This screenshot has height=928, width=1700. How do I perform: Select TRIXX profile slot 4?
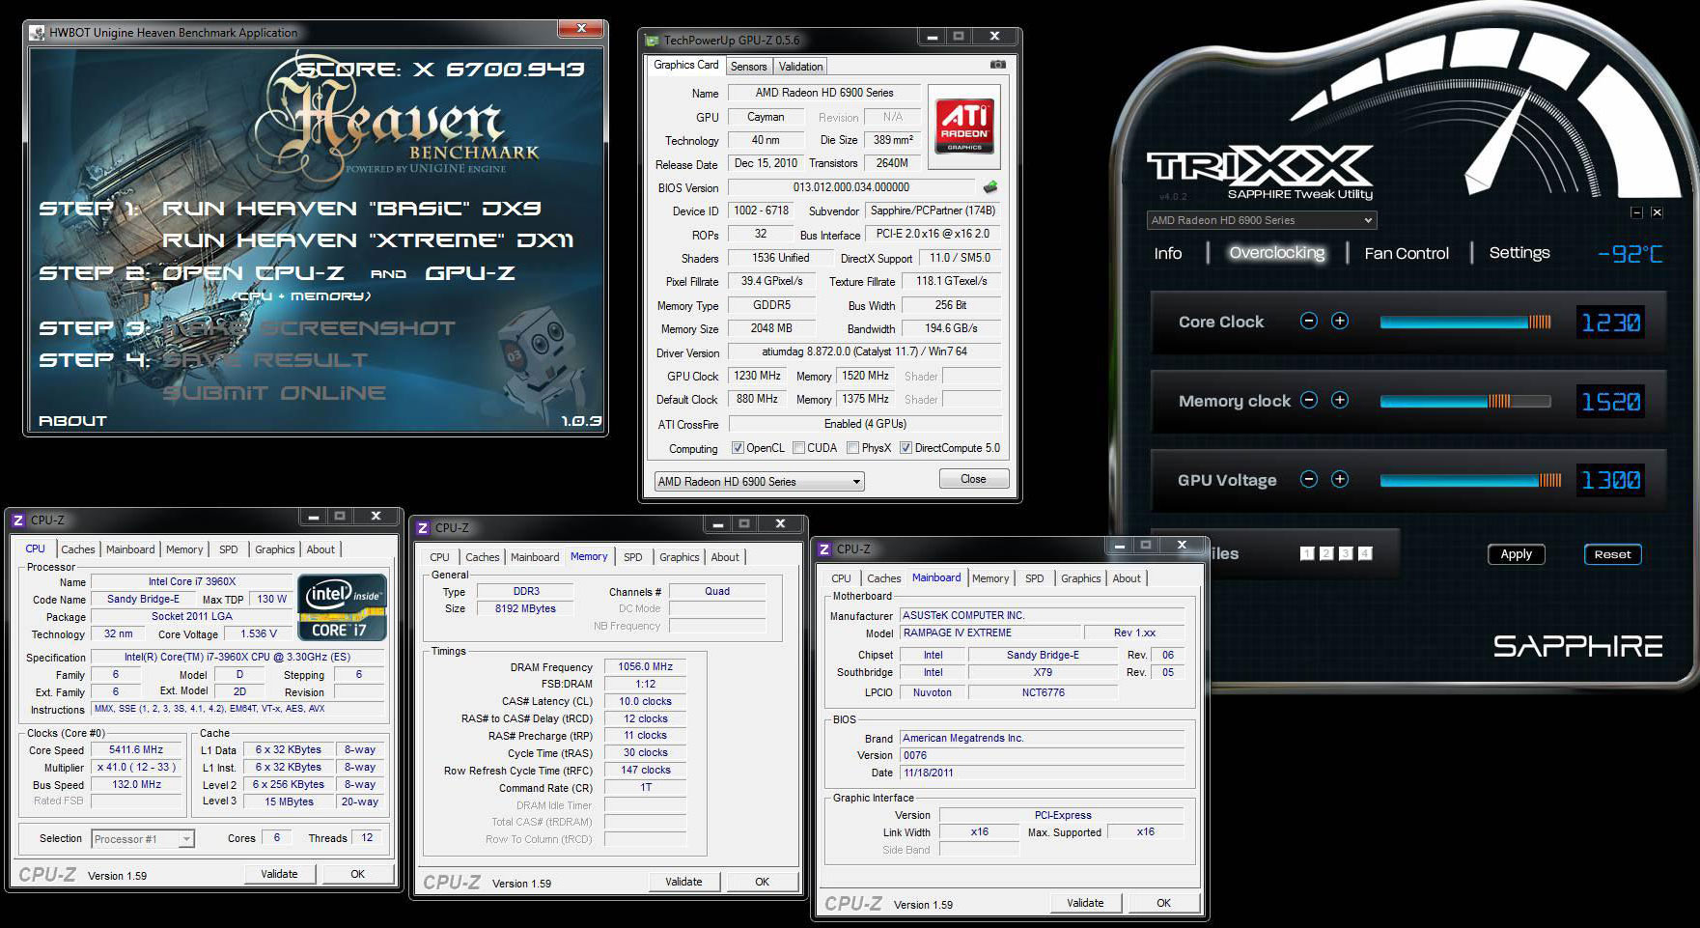click(x=1365, y=553)
